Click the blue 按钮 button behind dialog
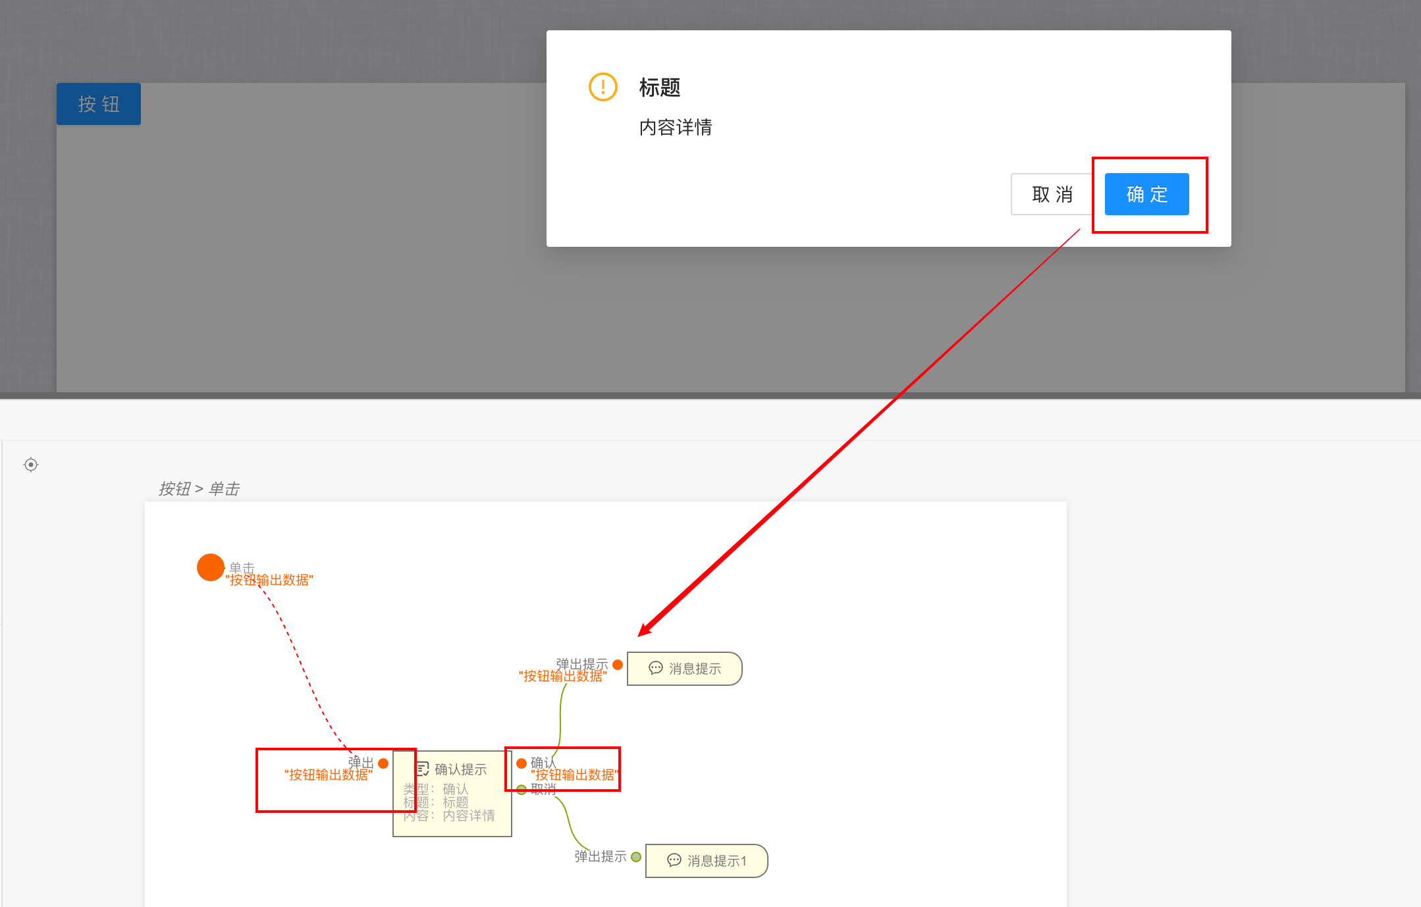Image resolution: width=1421 pixels, height=907 pixels. [x=99, y=104]
